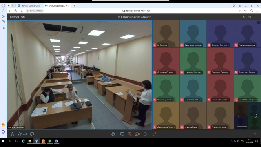Toggle the disabled camera button
The image size is (261, 147).
(137, 134)
